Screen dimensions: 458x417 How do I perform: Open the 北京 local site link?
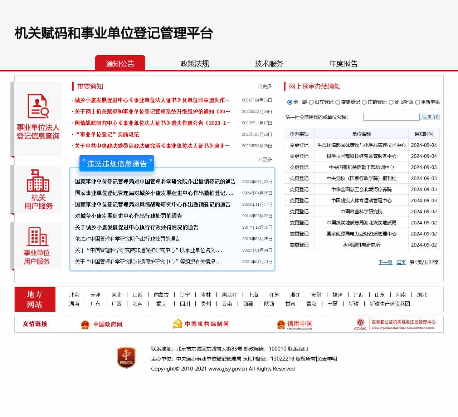(x=74, y=295)
